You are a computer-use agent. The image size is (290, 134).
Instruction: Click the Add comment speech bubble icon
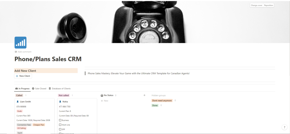16,52
